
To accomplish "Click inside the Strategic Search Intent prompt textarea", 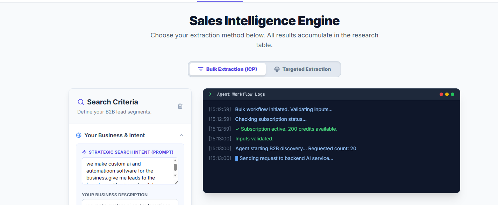I will (x=126, y=171).
